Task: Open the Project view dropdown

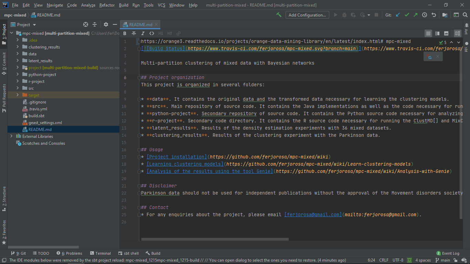Action: coord(23,24)
